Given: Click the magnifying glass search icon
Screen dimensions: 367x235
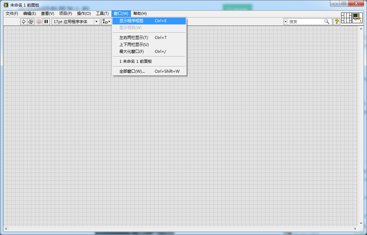Looking at the screenshot, I should (x=327, y=21).
